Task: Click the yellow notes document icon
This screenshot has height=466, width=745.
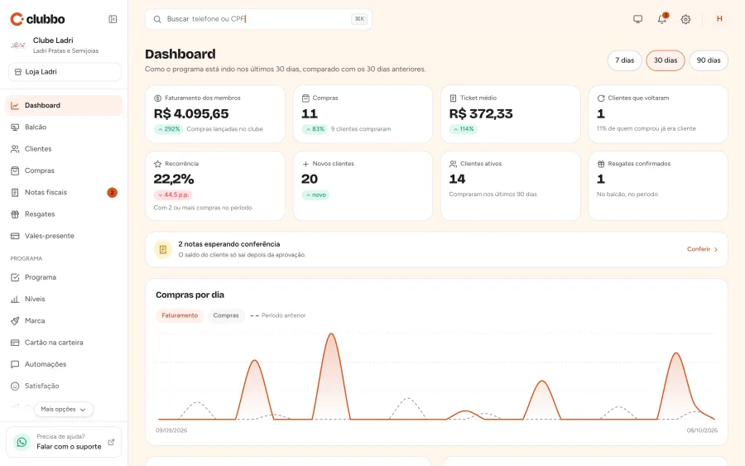Action: [x=163, y=249]
